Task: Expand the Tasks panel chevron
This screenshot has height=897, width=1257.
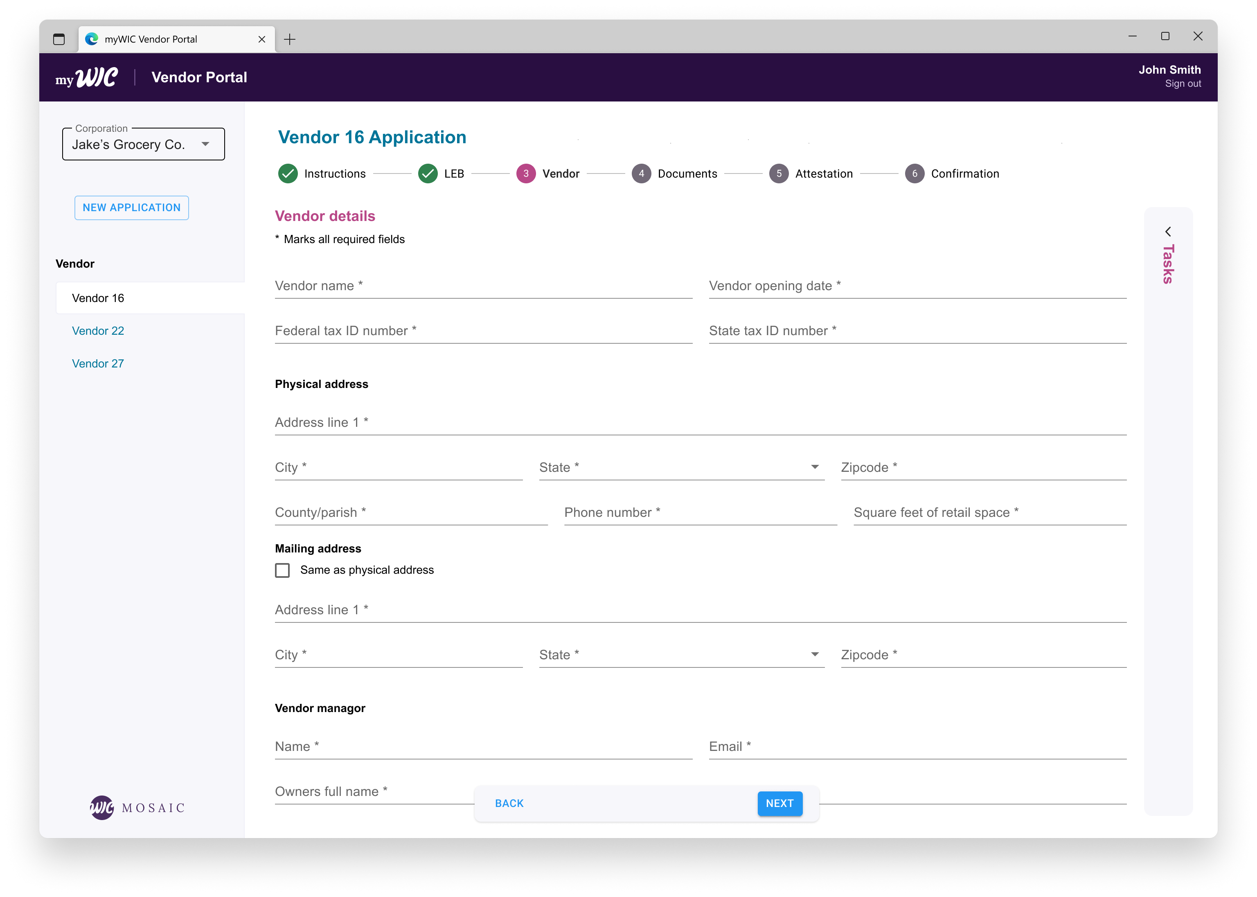Action: pyautogui.click(x=1167, y=232)
